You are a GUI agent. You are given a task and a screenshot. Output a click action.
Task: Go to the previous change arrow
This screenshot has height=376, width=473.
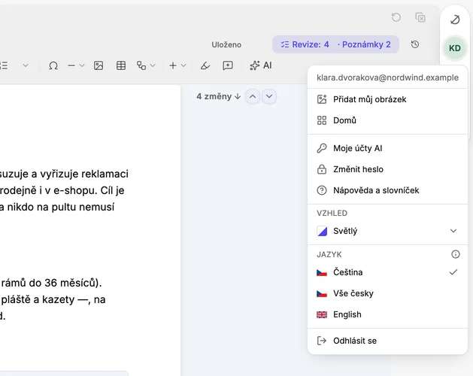coord(253,96)
